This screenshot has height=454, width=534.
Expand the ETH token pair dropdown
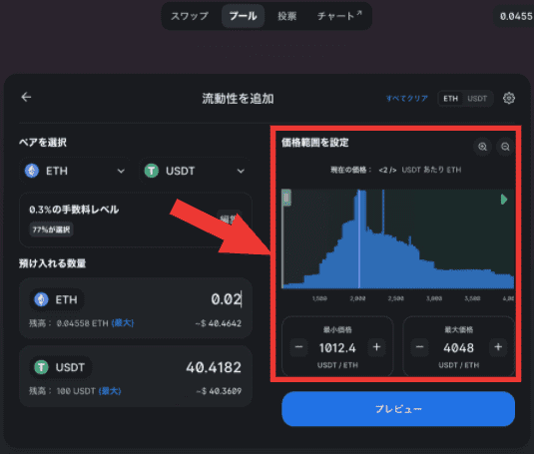[76, 171]
